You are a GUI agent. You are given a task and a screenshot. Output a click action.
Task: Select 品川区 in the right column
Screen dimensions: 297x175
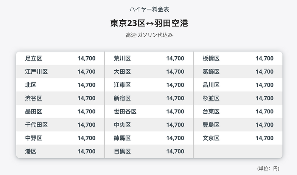point(211,85)
